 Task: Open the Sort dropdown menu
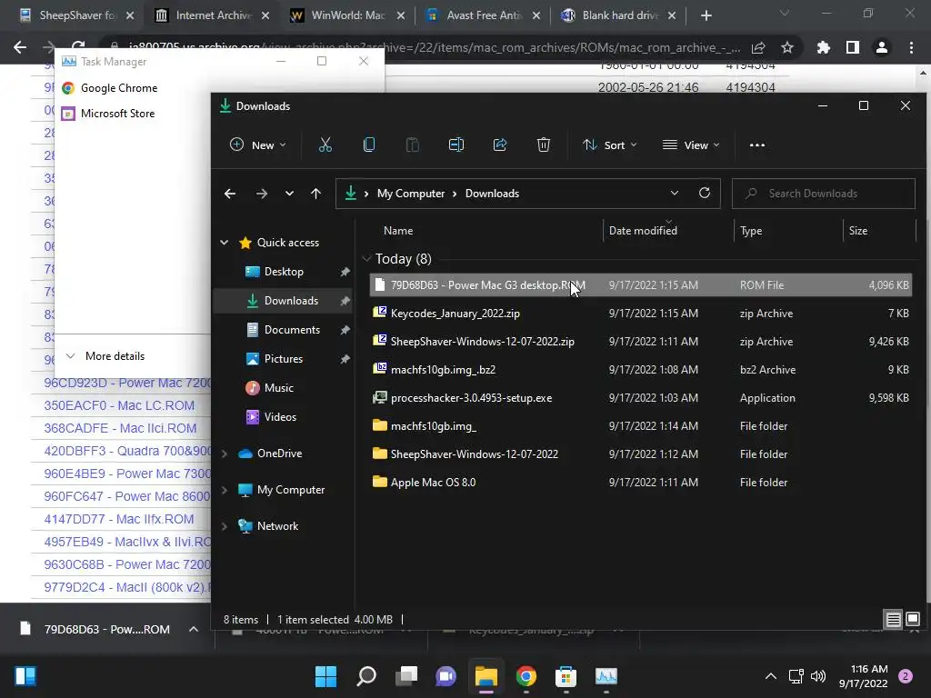(x=610, y=145)
